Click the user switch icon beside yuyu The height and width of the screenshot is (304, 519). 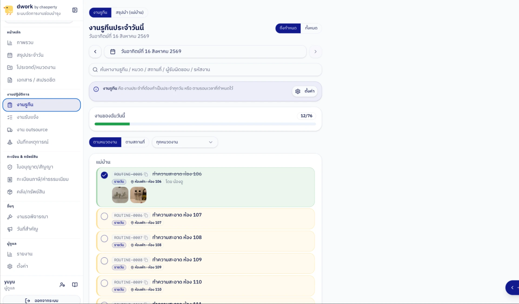pos(62,285)
